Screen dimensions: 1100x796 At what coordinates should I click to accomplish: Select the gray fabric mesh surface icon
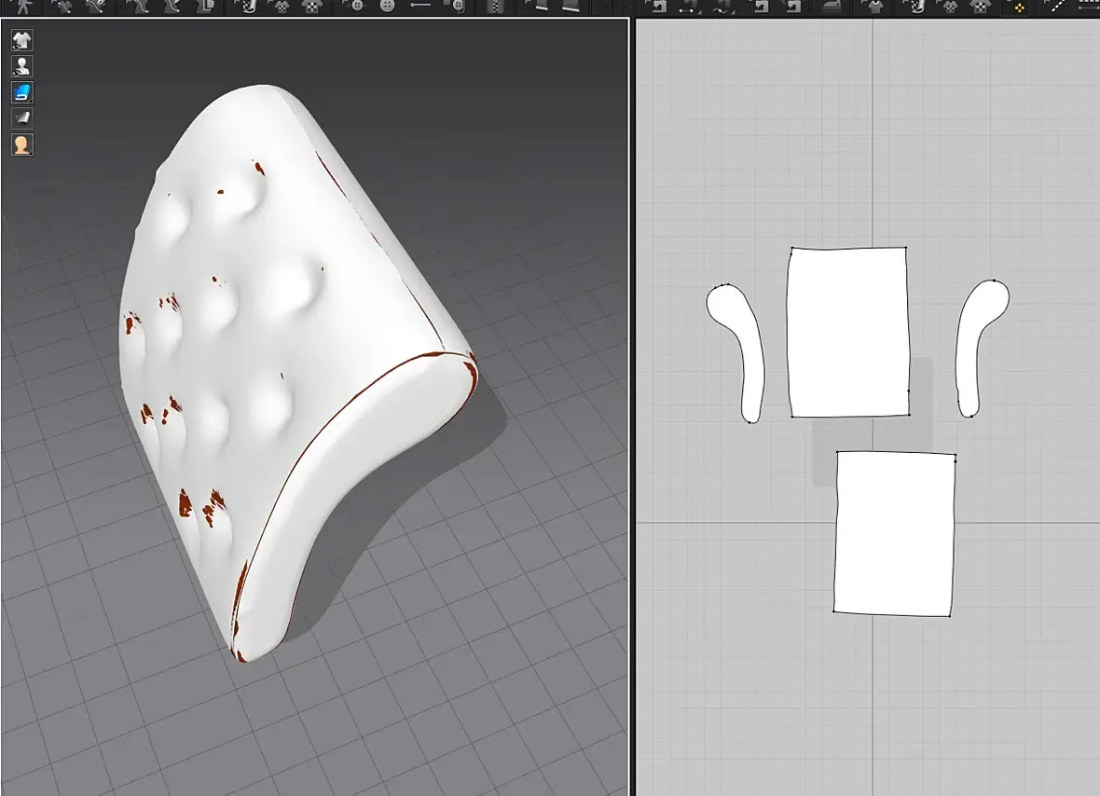[22, 117]
